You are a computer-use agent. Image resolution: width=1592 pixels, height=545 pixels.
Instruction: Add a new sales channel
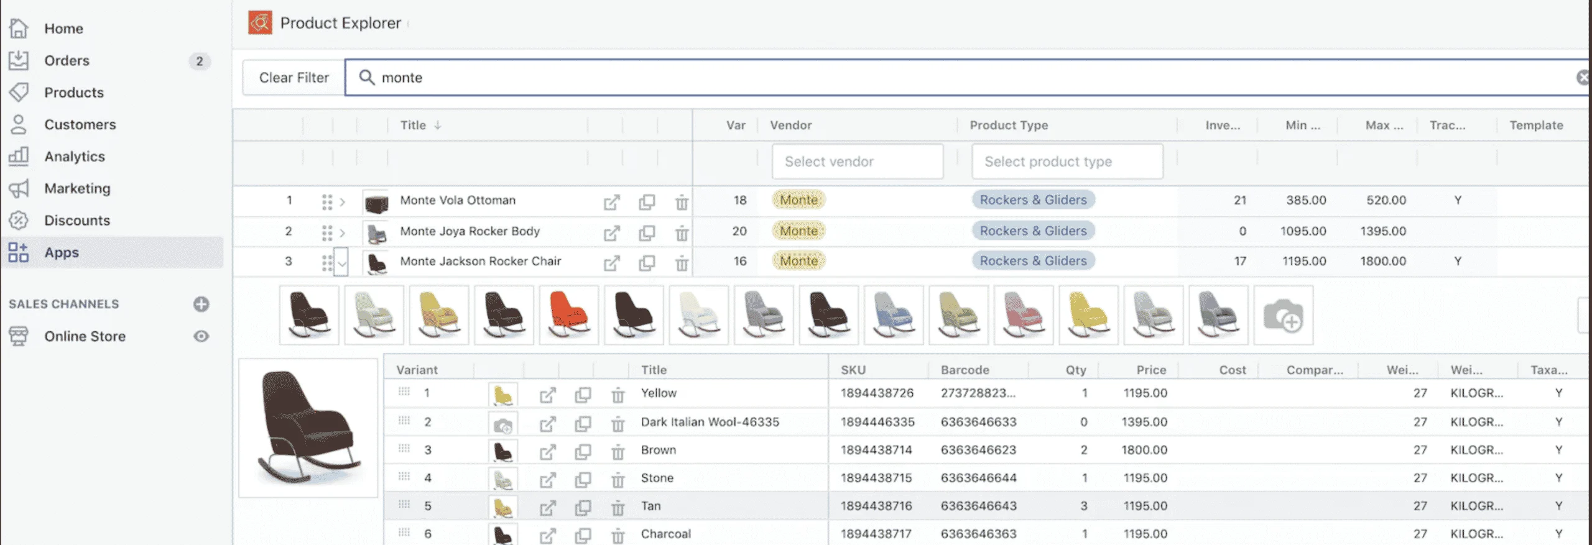point(201,304)
